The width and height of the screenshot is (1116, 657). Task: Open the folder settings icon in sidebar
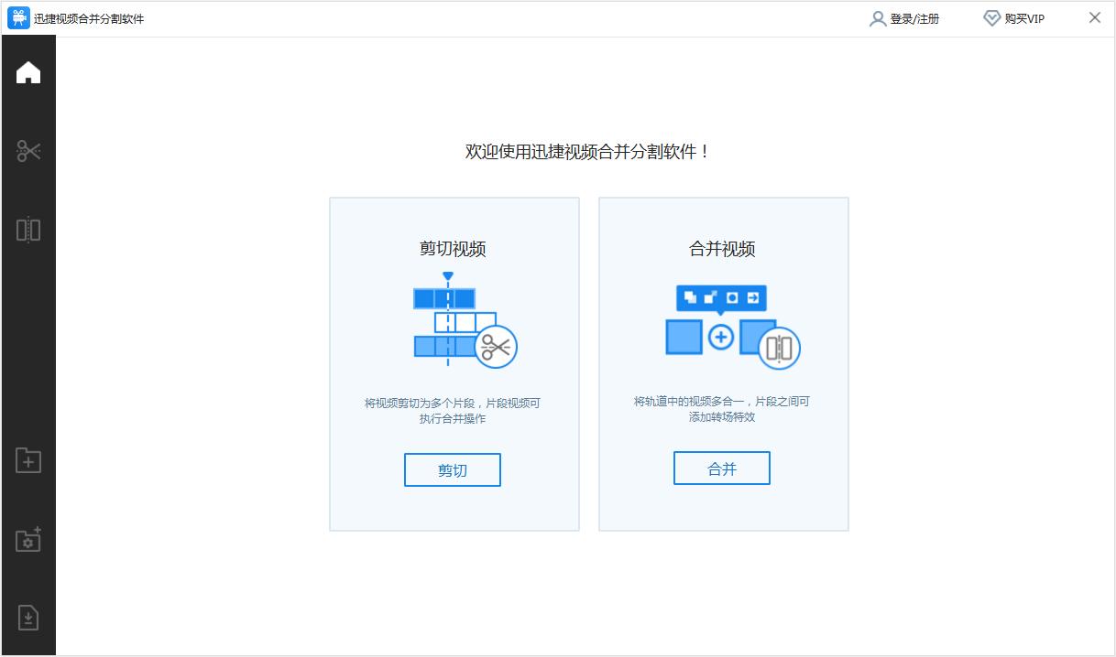[x=28, y=540]
